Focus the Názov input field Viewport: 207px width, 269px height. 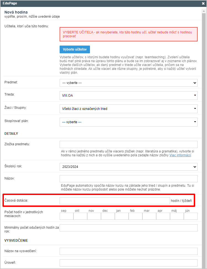pos(128,179)
